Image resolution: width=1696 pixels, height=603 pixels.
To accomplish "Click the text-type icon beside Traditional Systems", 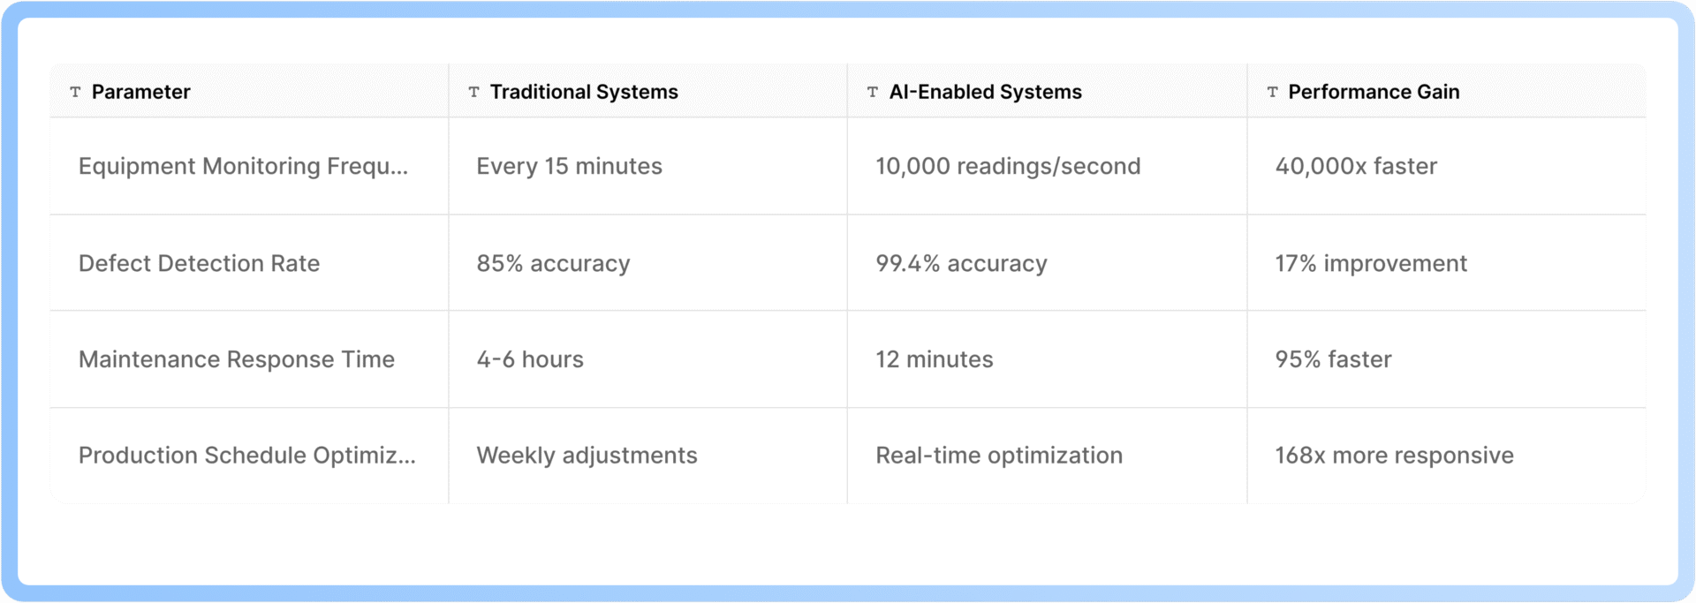I will coord(474,92).
